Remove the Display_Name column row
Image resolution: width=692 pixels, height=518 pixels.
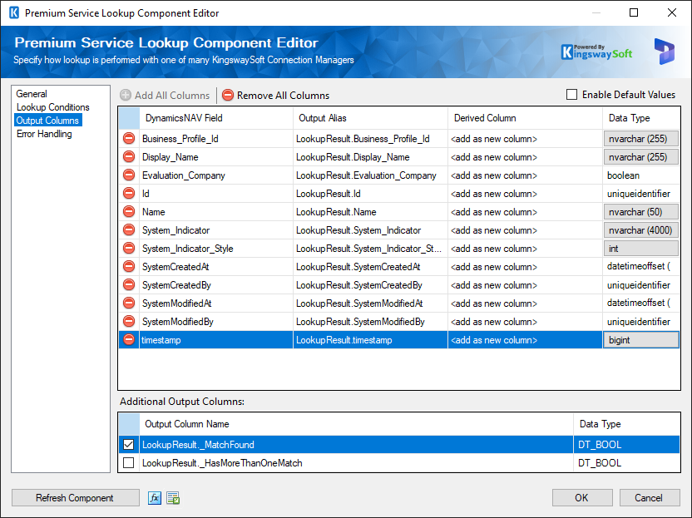128,156
